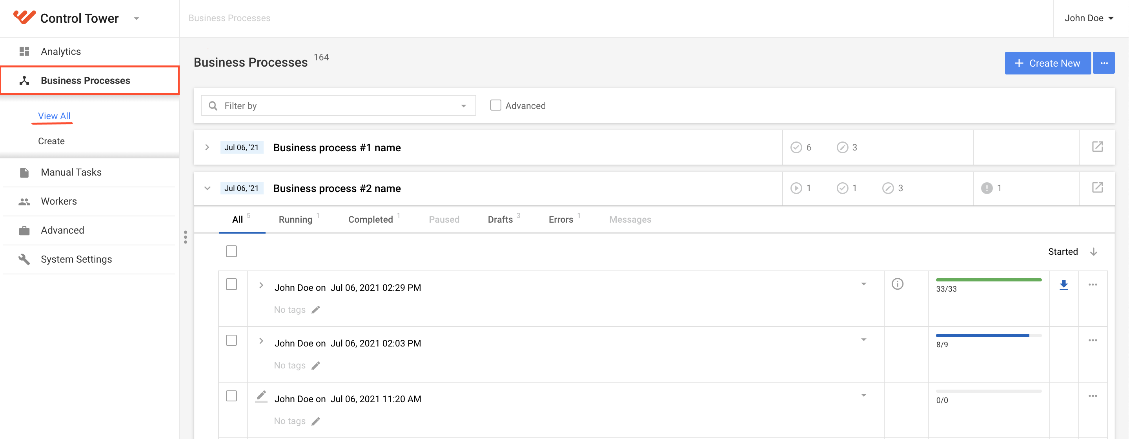Click the empty 0/0 progress bar
Screen dimensions: 1129x439
[x=988, y=391]
